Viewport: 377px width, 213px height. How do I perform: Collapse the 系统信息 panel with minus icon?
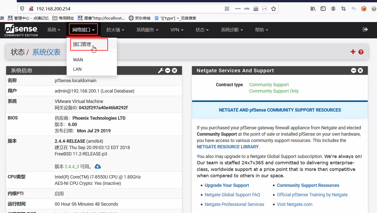[168, 70]
